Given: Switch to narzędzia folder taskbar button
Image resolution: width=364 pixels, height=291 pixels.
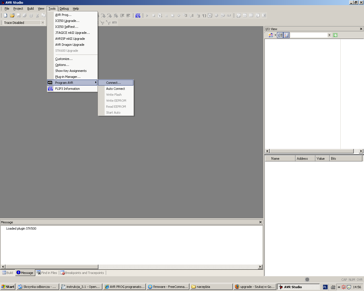Looking at the screenshot, I should (x=211, y=287).
